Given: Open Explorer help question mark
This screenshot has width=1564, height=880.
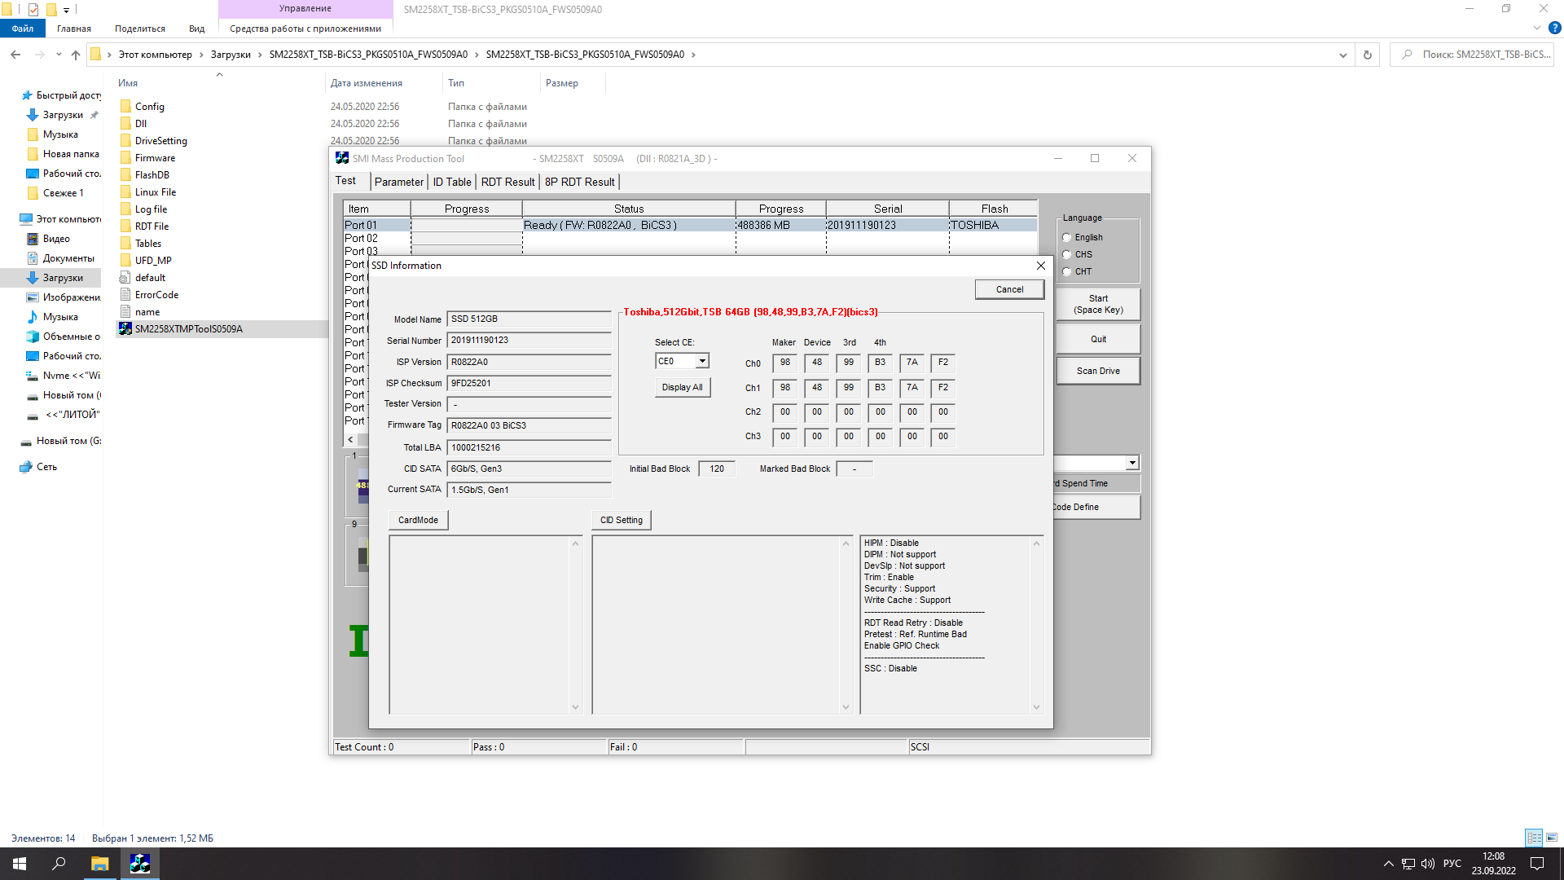Looking at the screenshot, I should (1554, 28).
